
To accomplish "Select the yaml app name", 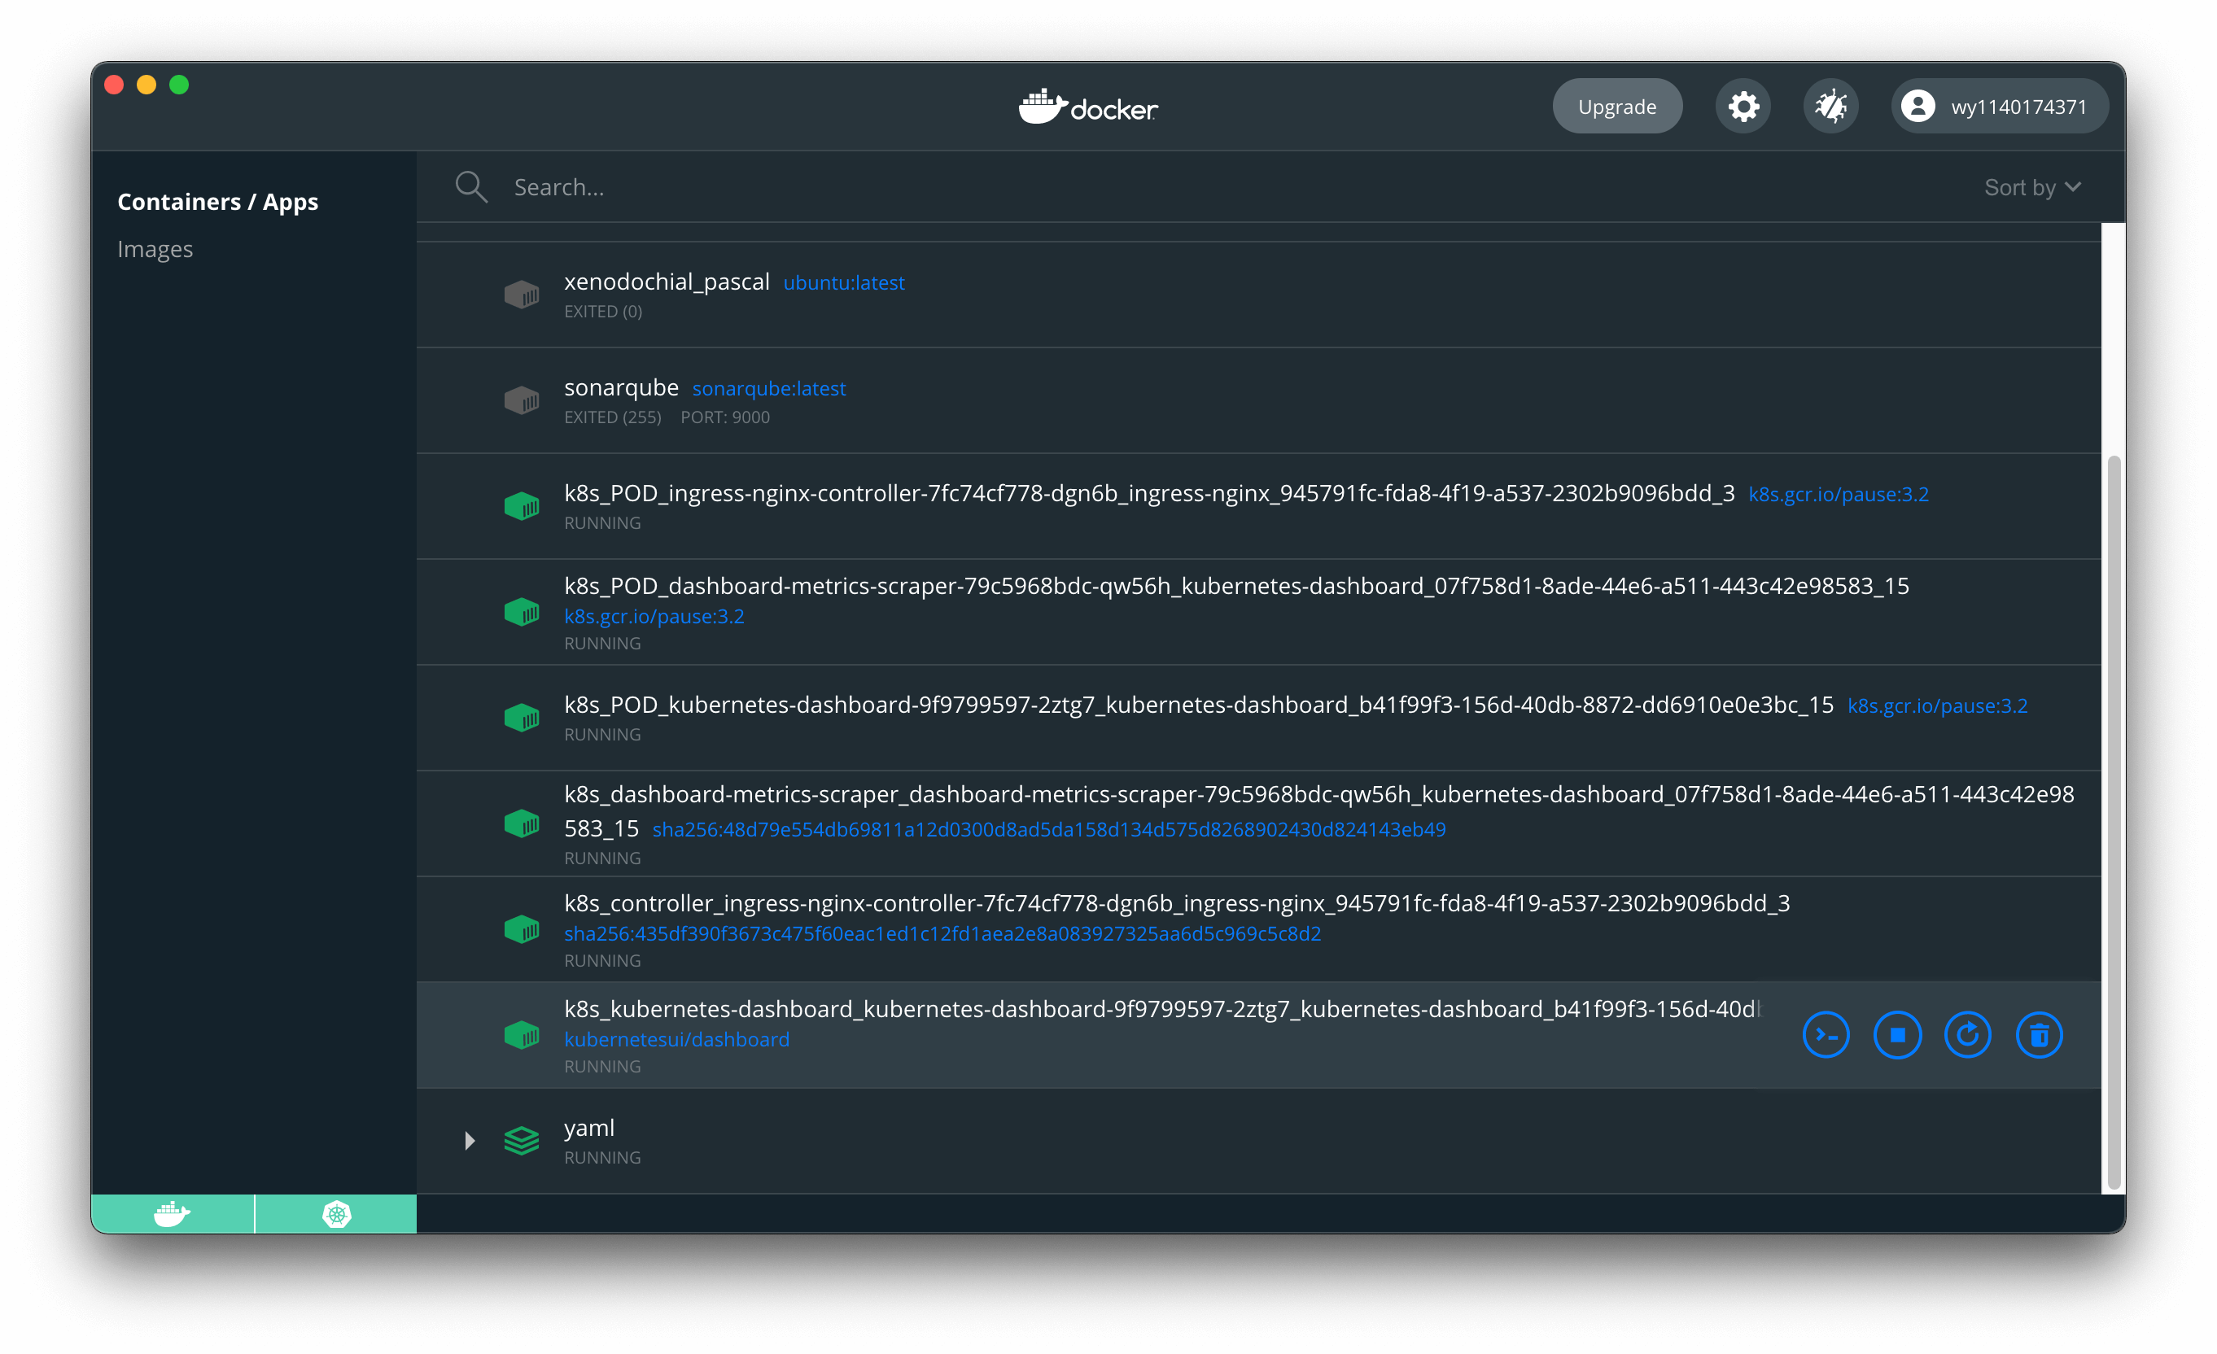I will coord(589,1127).
